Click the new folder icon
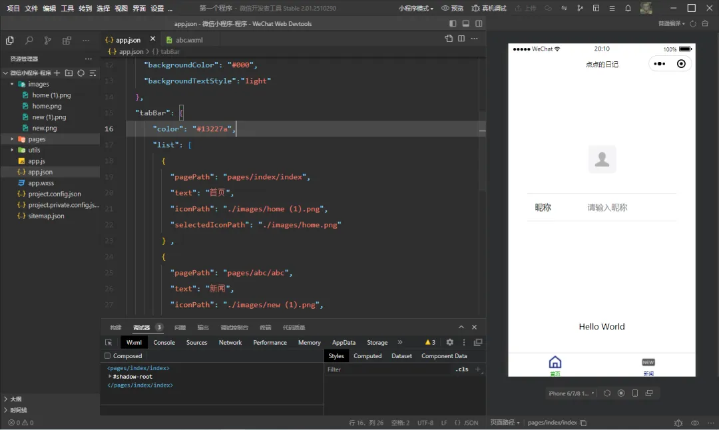 click(x=69, y=73)
